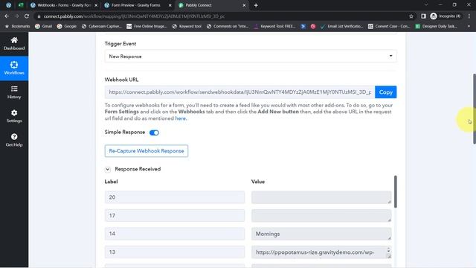
Task: Click the Mornings value field
Action: 321,234
